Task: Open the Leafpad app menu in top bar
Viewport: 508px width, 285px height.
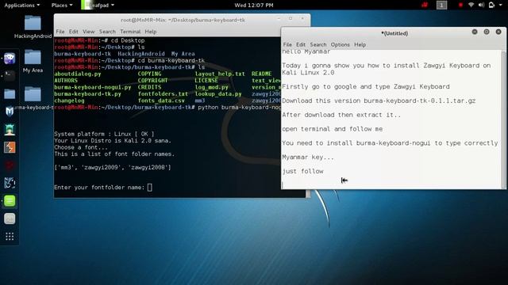Action: click(x=98, y=6)
